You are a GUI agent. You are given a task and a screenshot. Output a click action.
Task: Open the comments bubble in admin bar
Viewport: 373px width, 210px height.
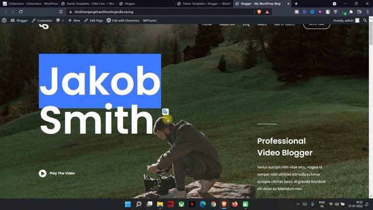click(59, 20)
